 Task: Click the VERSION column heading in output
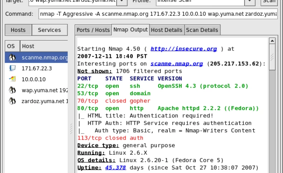(170, 78)
